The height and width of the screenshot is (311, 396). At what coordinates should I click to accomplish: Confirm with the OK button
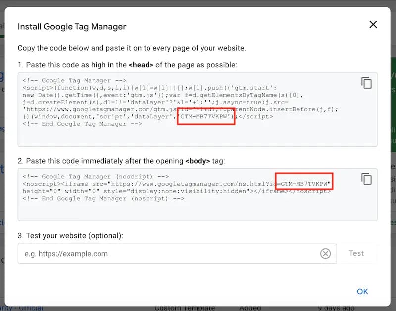[362, 291]
